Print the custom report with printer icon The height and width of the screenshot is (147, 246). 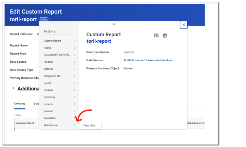click(165, 36)
